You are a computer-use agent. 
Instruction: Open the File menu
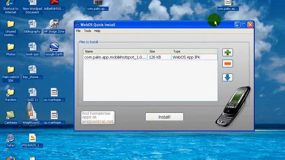(78, 31)
